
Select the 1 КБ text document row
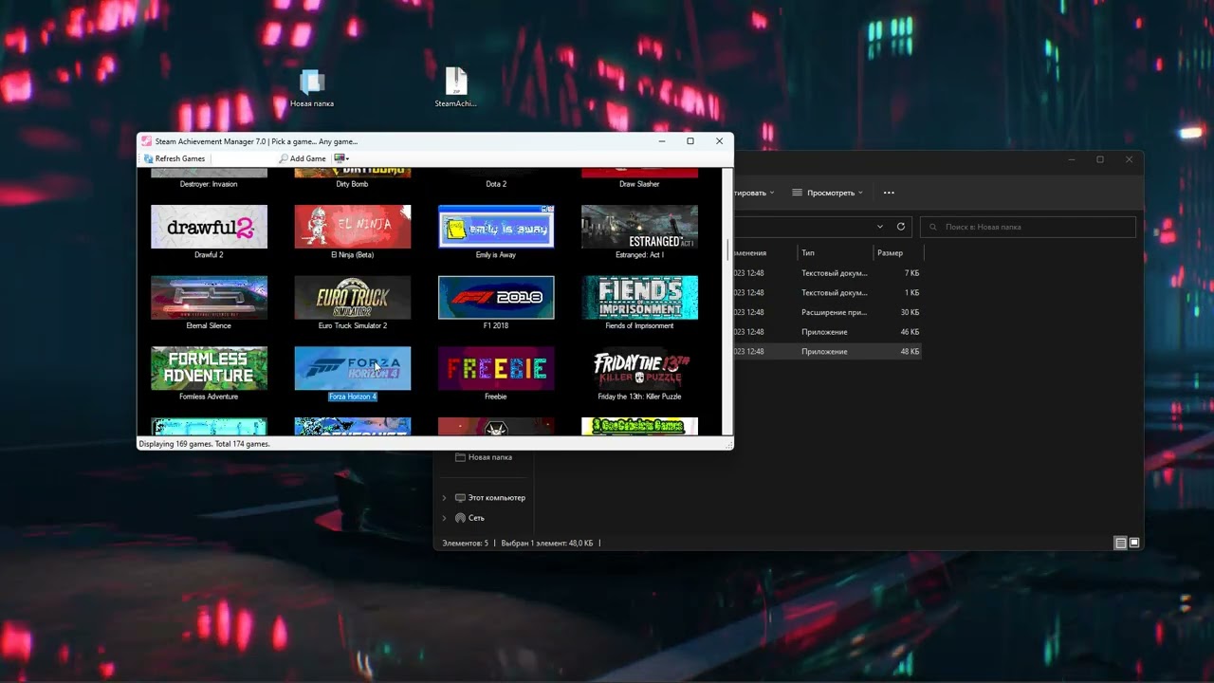(x=826, y=293)
